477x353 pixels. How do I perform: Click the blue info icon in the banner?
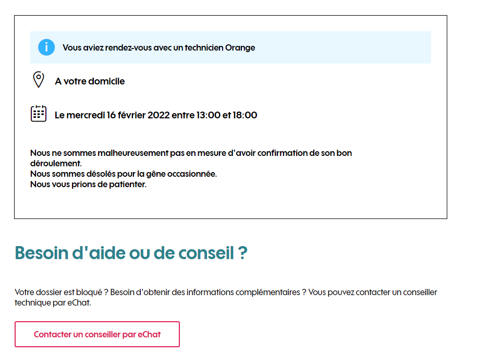tap(46, 47)
